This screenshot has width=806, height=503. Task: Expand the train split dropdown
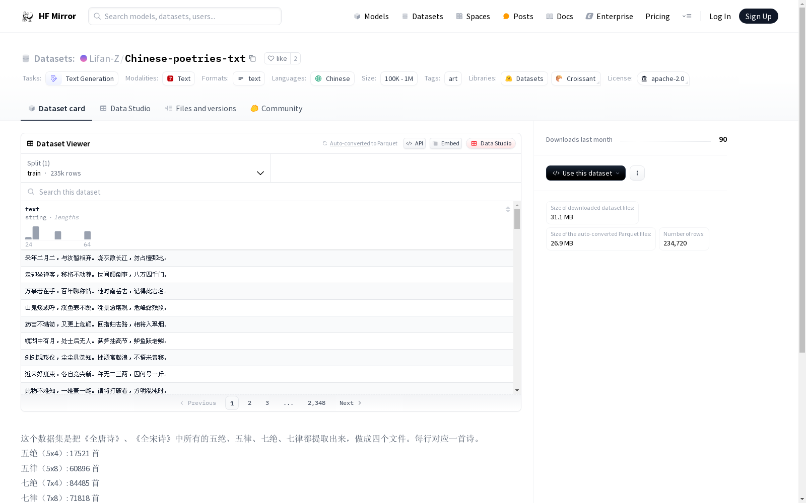point(146,168)
